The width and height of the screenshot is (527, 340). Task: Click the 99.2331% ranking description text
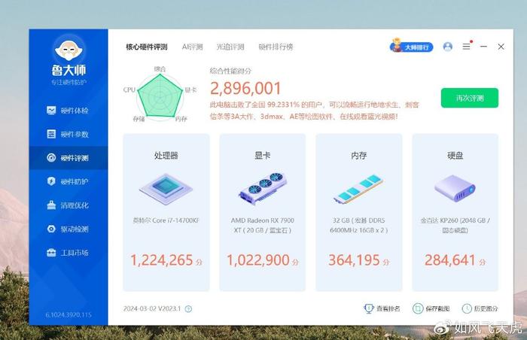315,111
